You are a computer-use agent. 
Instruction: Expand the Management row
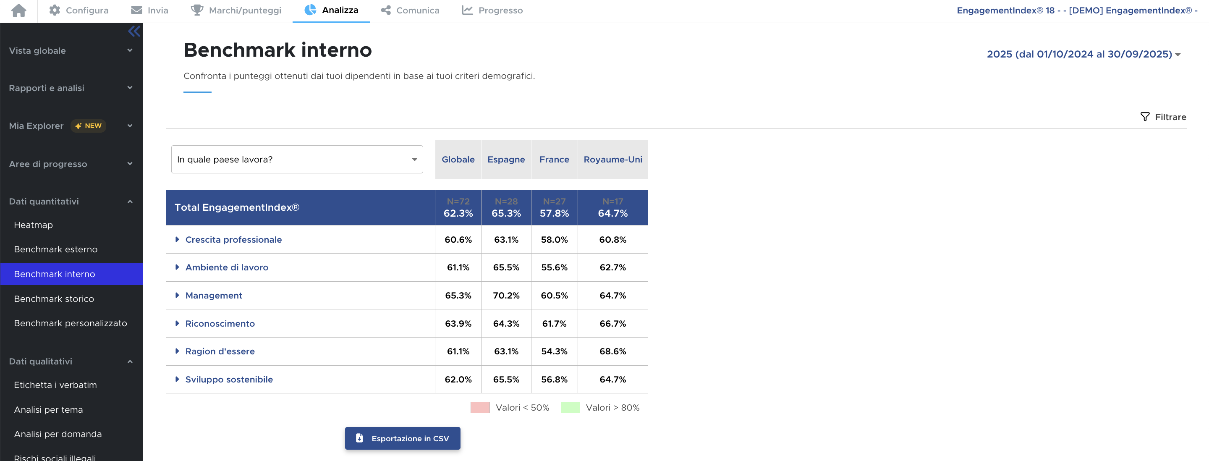178,295
